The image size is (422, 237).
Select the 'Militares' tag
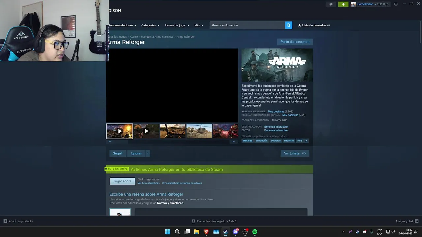coord(247,141)
